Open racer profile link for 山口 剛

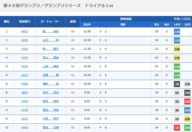tap(51, 40)
